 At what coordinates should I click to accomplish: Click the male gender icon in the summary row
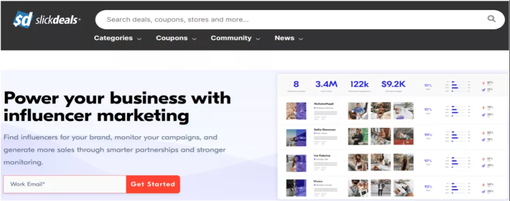coord(484,89)
